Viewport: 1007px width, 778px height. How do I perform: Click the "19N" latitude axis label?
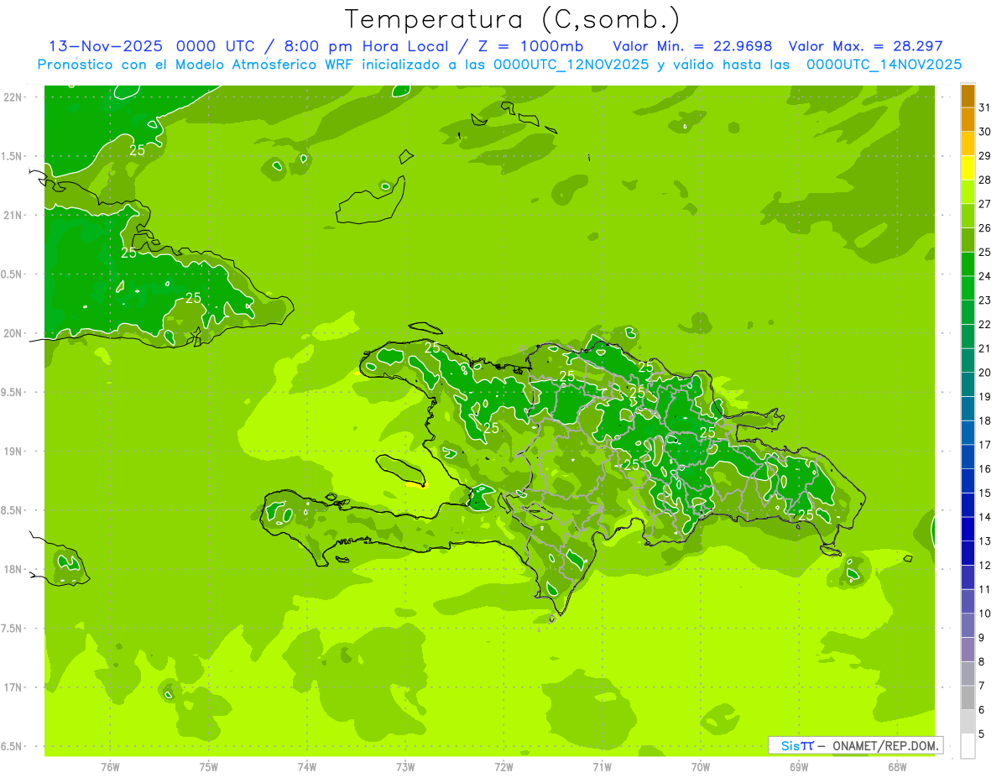click(x=13, y=452)
